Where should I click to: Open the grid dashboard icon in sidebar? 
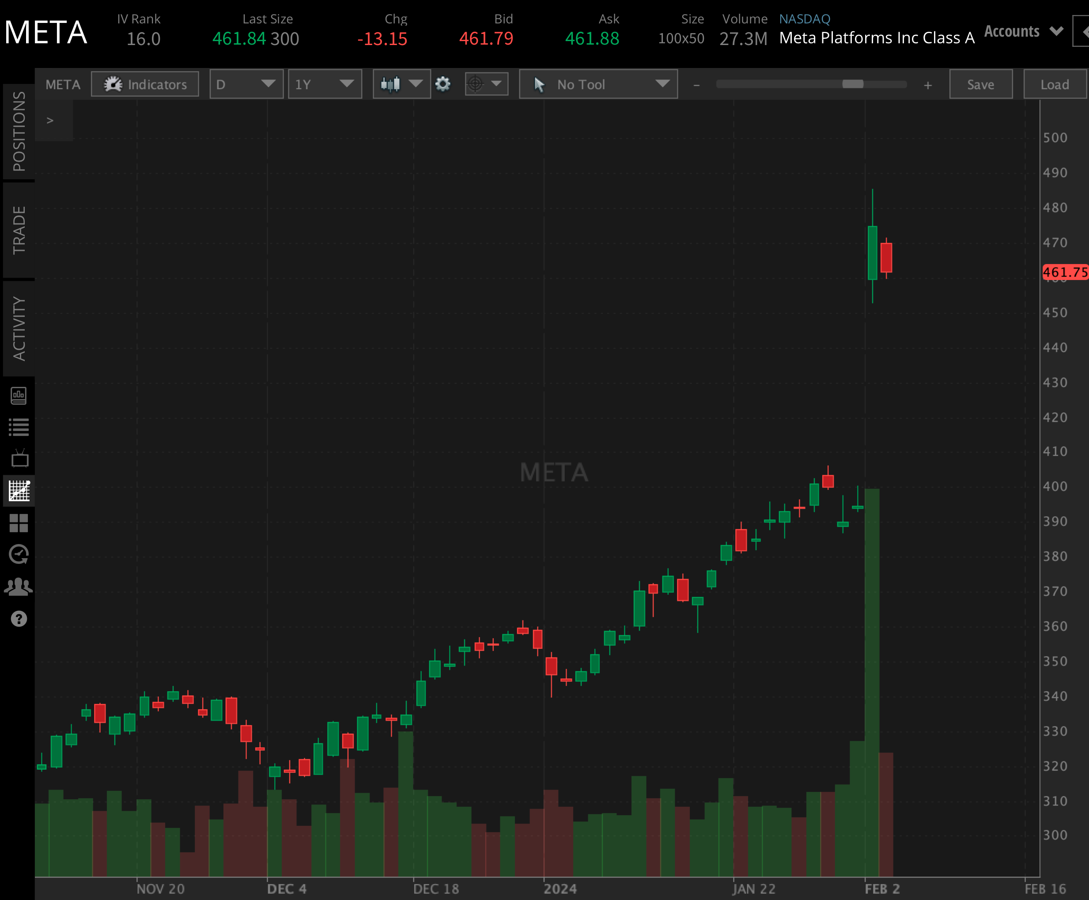[x=19, y=524]
